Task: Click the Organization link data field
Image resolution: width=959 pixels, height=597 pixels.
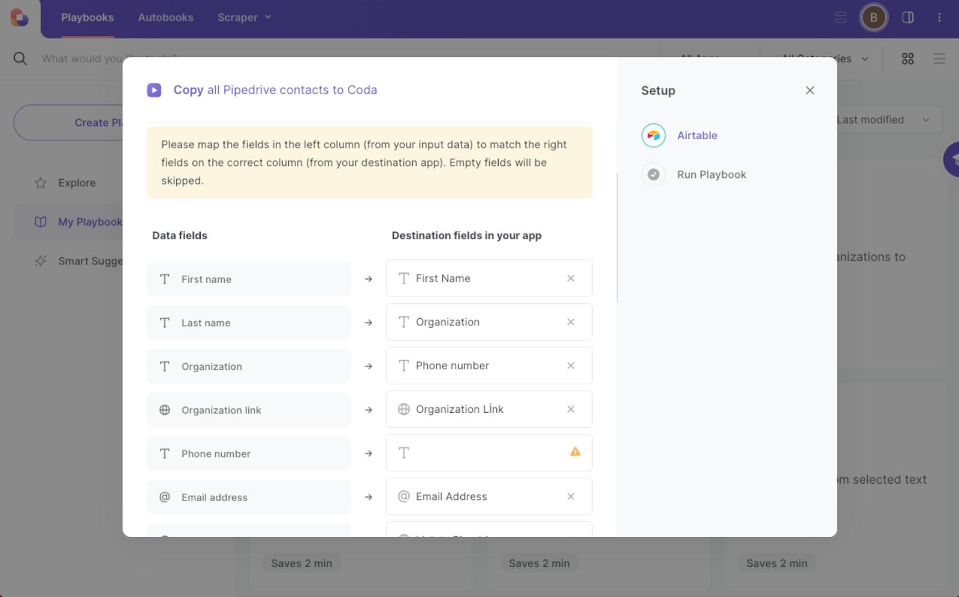Action: pyautogui.click(x=249, y=410)
